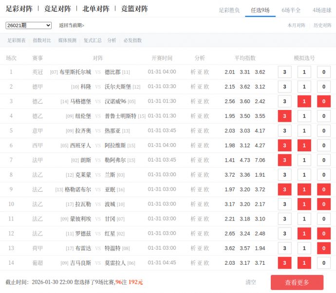336x293 pixels.
Task: Switch to the 足彩胜负 tab
Action: pos(229,10)
